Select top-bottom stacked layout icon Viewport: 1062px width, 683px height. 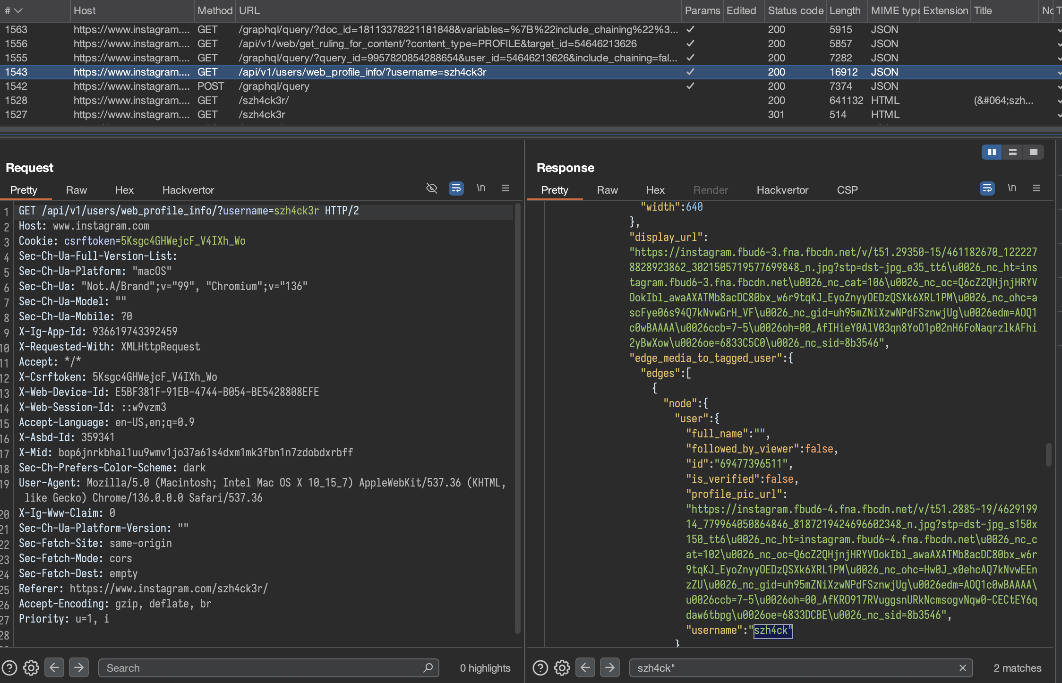point(1013,152)
